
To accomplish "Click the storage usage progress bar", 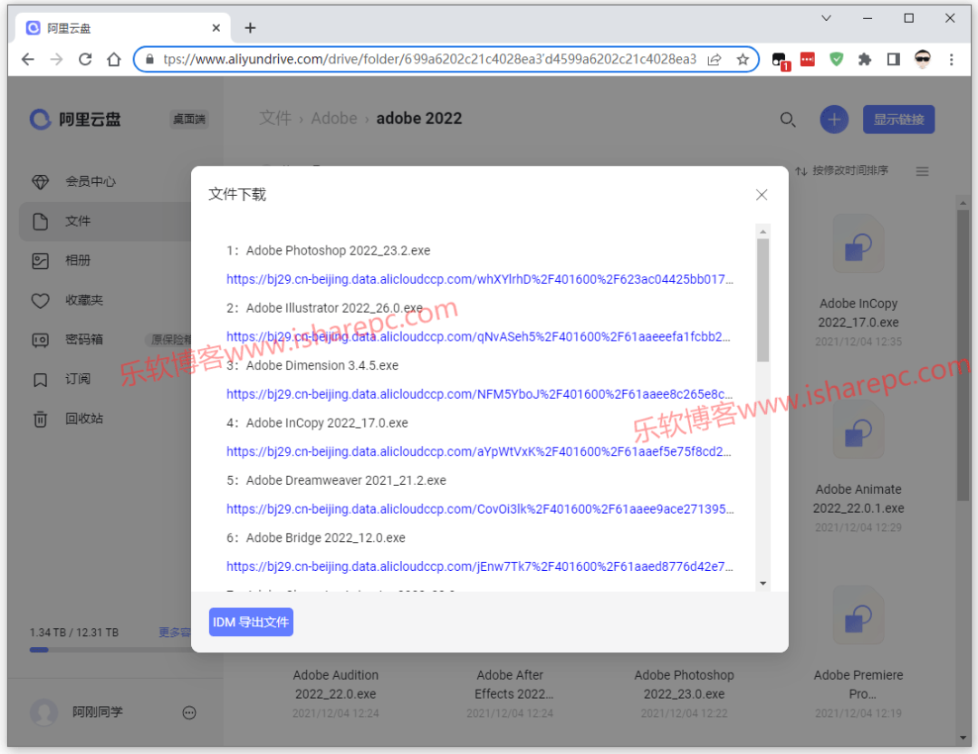I will [x=110, y=650].
